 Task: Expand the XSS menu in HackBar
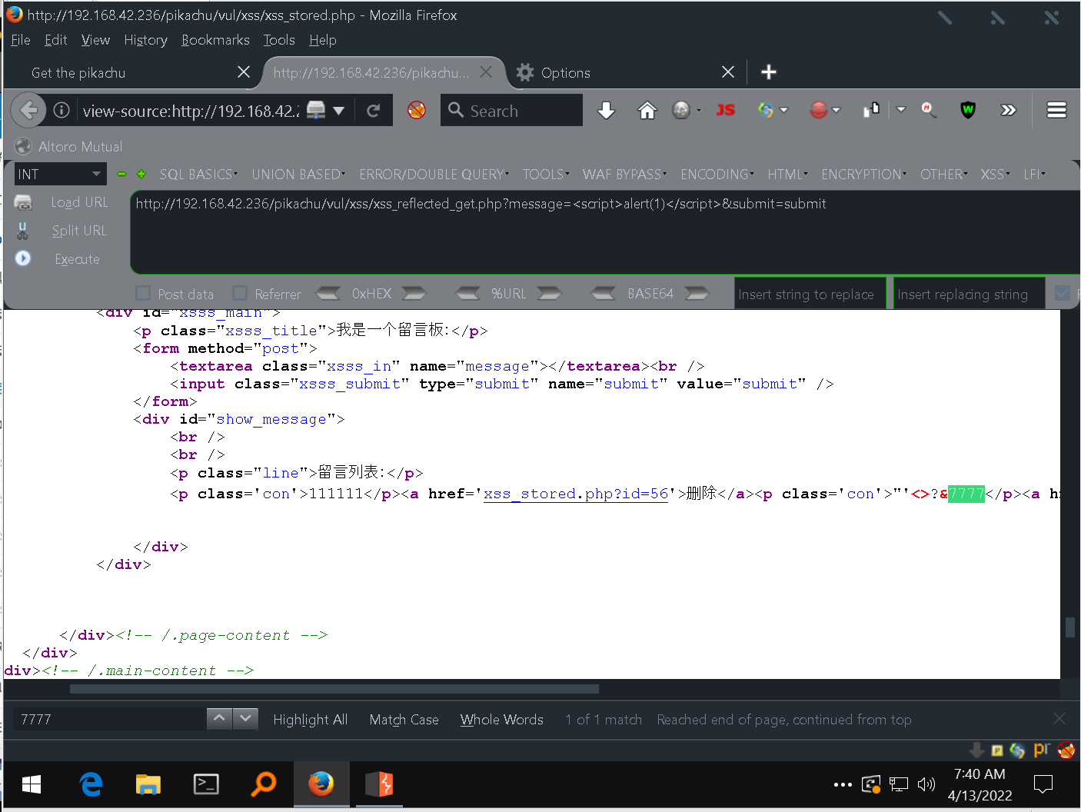[995, 175]
